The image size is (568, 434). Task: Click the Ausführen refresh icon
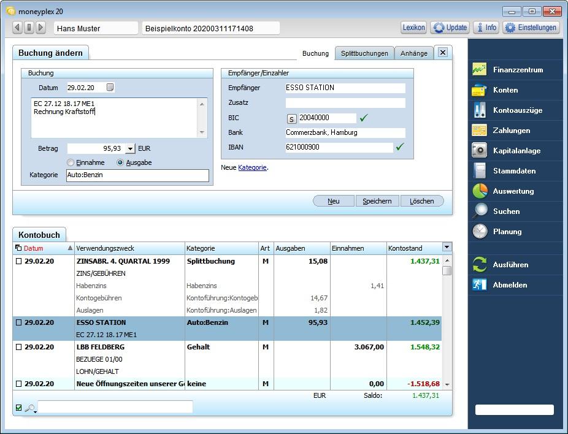tap(479, 264)
